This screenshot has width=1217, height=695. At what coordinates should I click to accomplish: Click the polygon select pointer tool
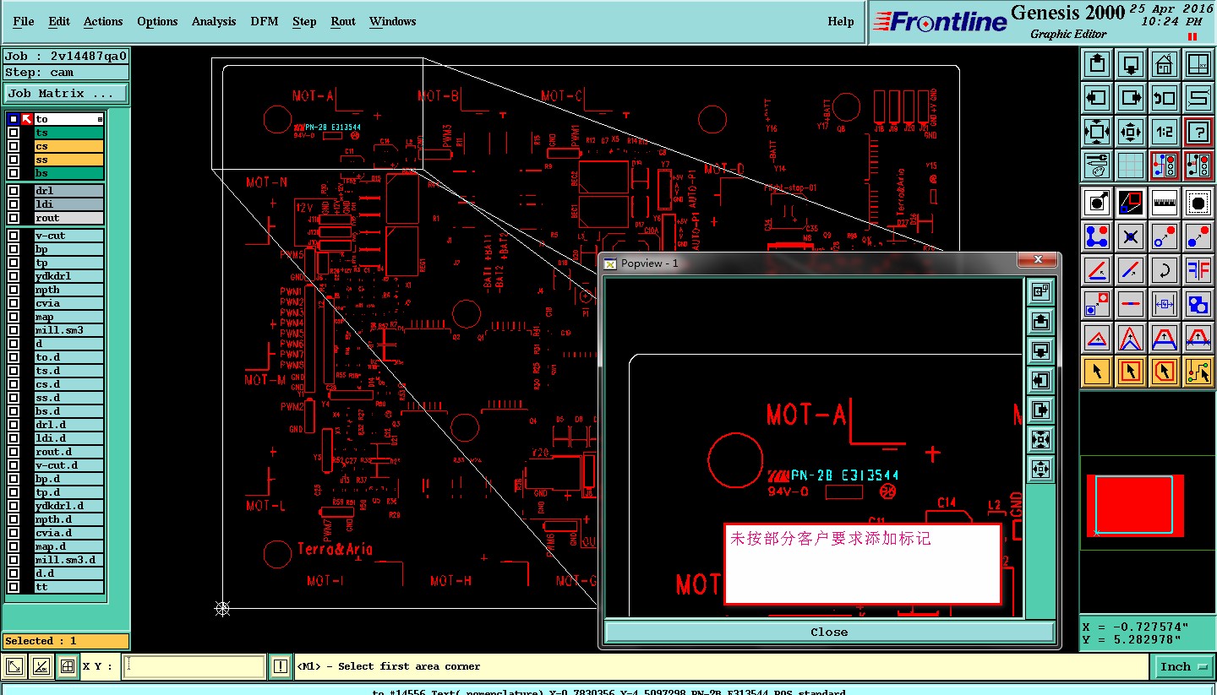pyautogui.click(x=1165, y=370)
